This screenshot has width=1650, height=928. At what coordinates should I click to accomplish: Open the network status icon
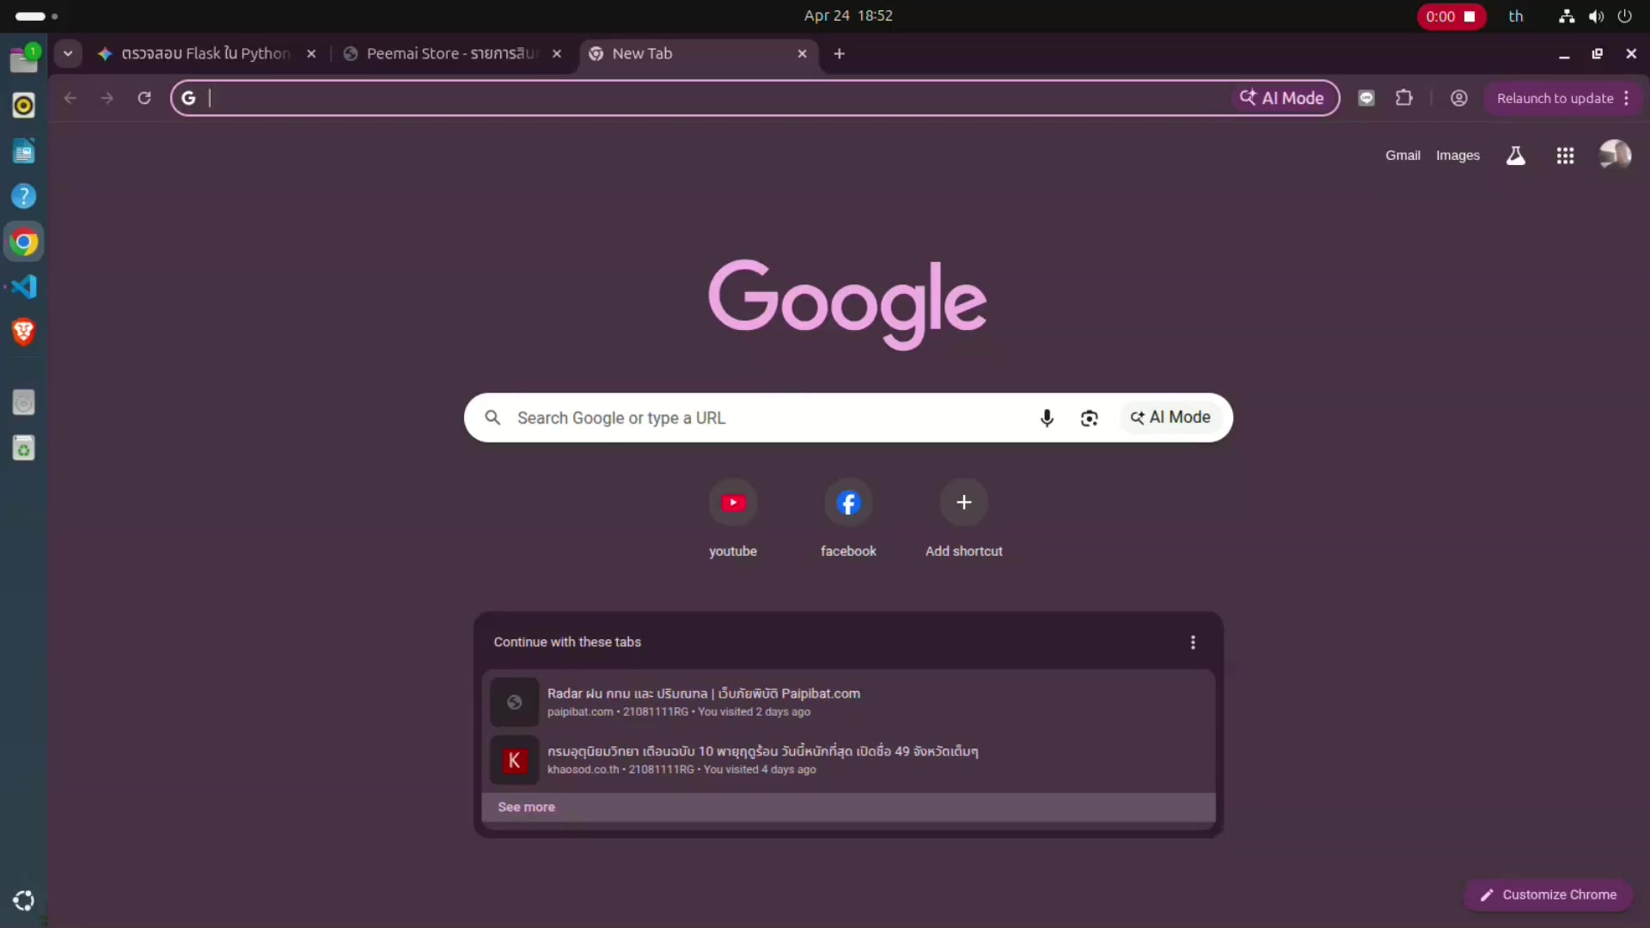[x=1567, y=16]
